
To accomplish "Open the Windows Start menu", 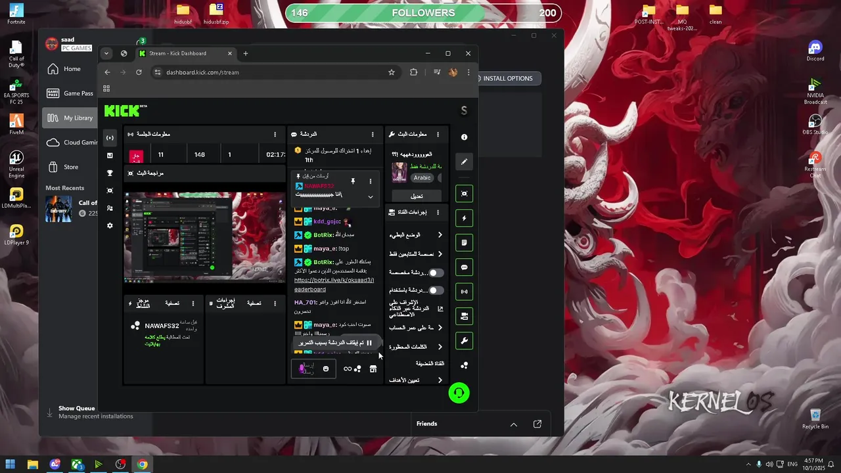I will tap(11, 464).
